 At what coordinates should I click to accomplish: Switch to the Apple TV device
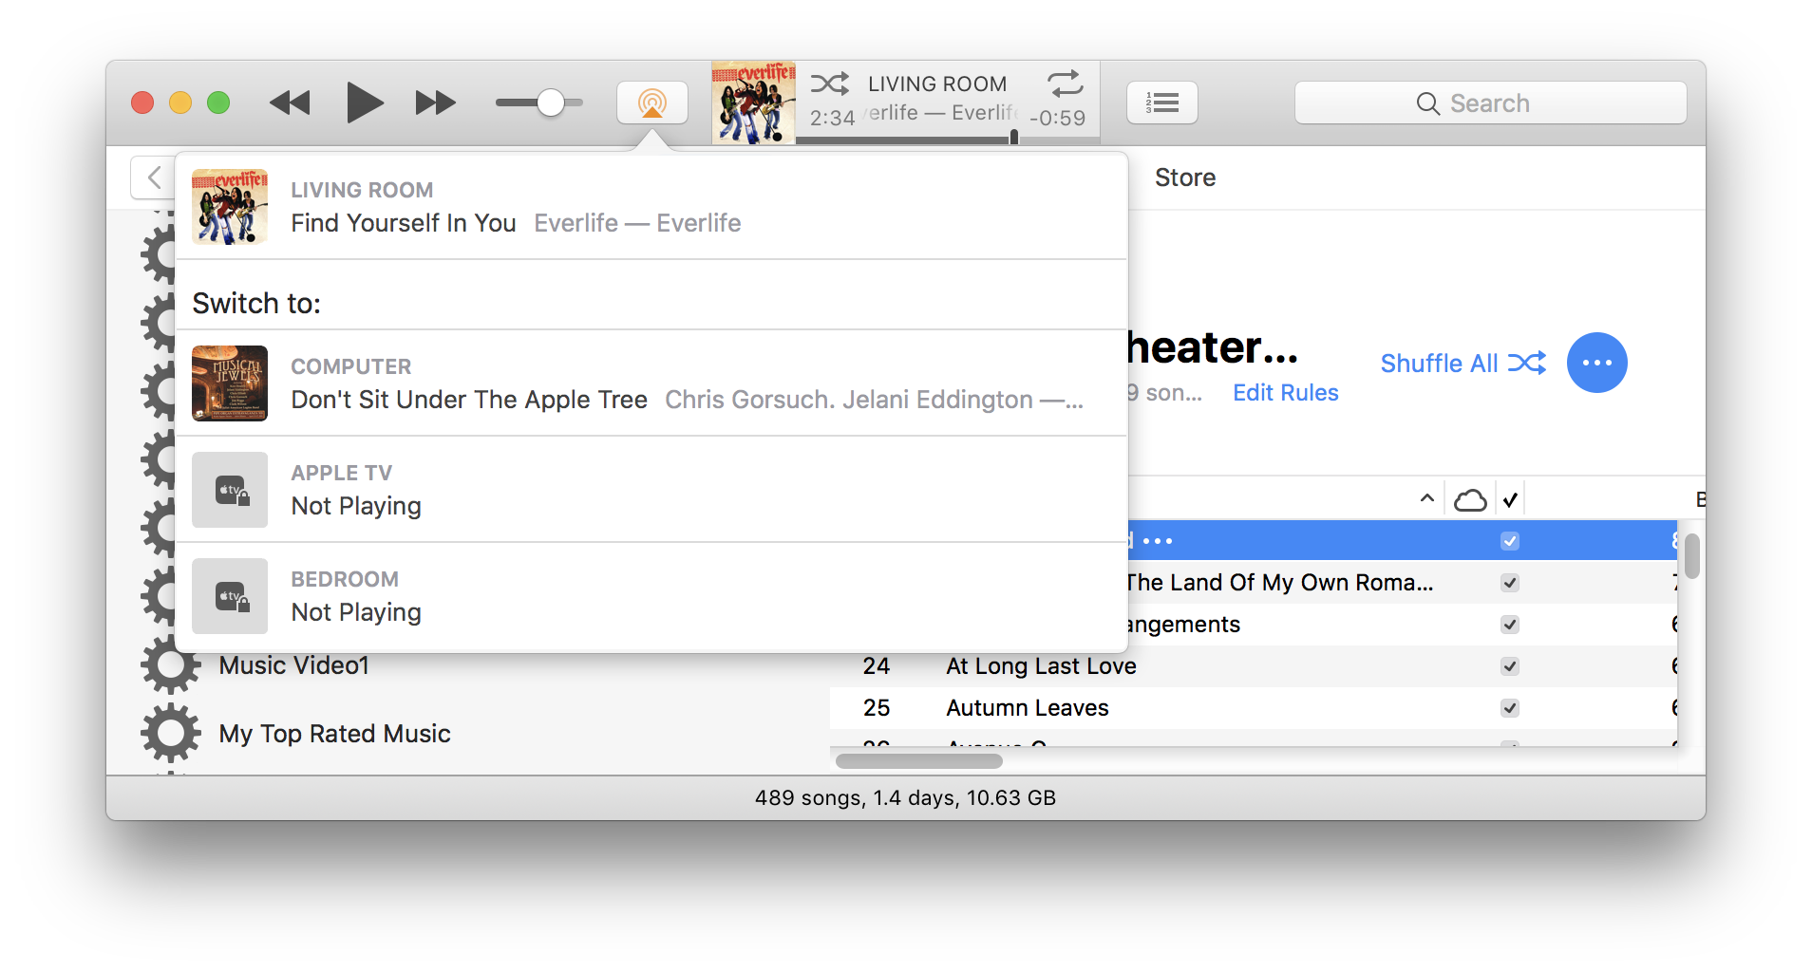tap(651, 490)
